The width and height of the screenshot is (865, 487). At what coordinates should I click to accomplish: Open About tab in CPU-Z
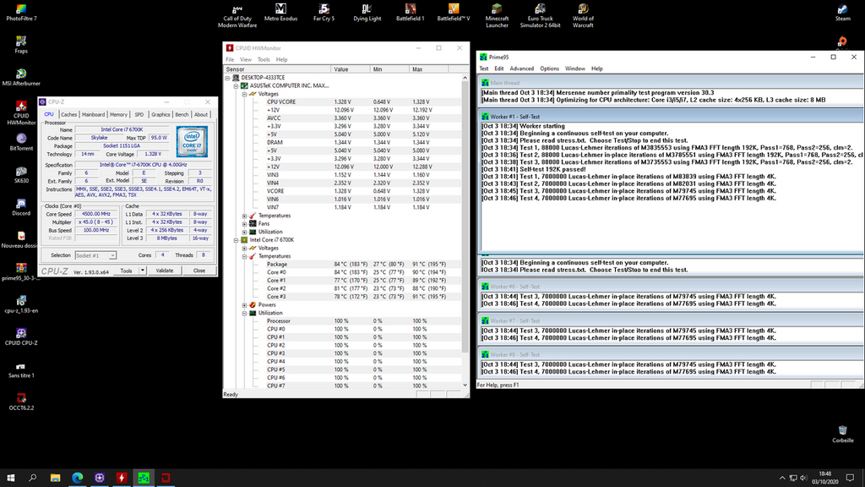coord(201,114)
